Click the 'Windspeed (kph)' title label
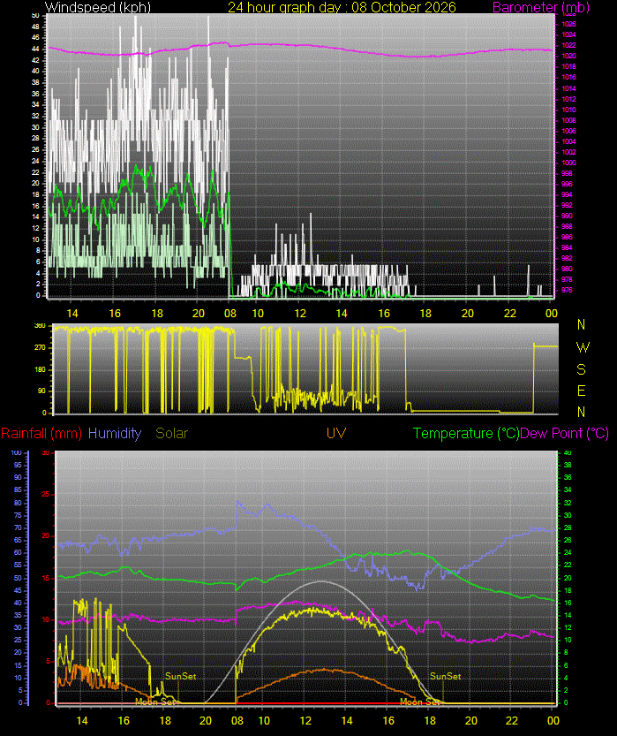 pos(97,7)
